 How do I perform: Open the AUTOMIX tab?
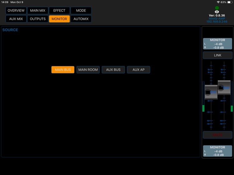pyautogui.click(x=81, y=19)
